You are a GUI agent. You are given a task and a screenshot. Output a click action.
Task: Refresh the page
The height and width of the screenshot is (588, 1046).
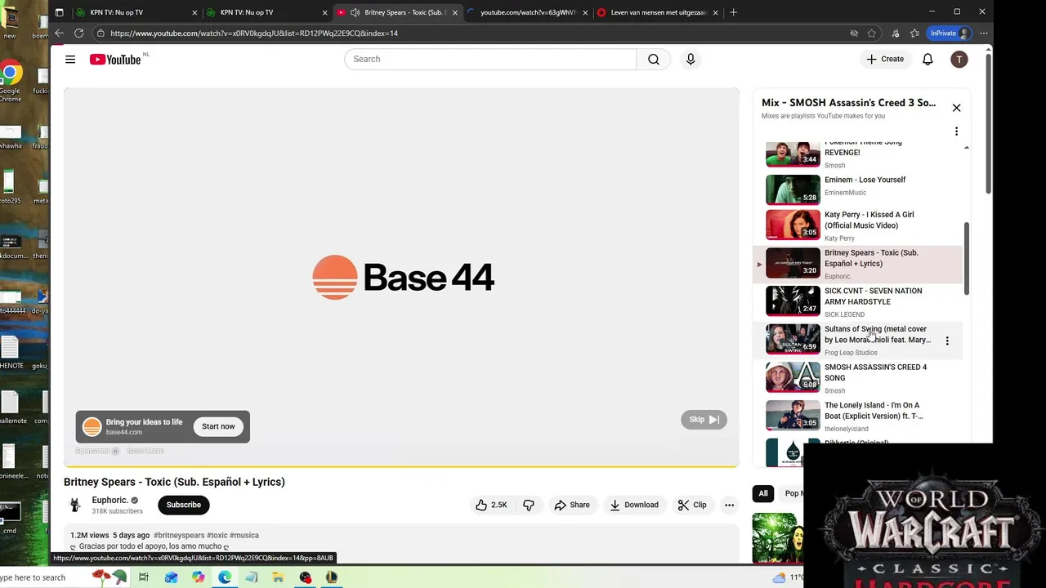click(x=78, y=33)
